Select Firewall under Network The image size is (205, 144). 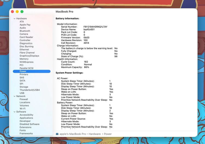click(24, 99)
